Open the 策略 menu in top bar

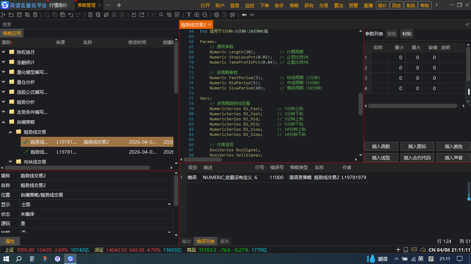(294, 5)
